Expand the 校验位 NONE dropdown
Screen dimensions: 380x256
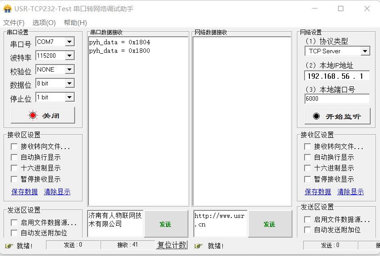pyautogui.click(x=70, y=69)
